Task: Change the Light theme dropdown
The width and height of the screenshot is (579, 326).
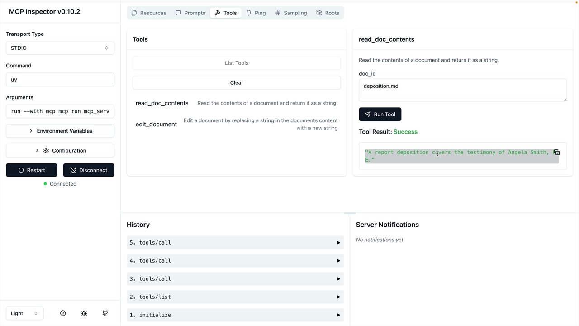Action: pos(24,313)
